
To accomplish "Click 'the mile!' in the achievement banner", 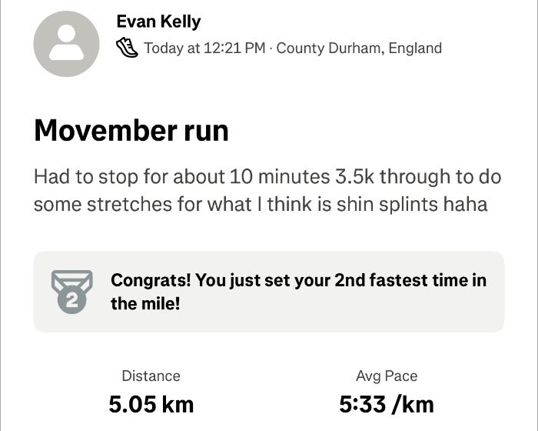I will coord(145,303).
